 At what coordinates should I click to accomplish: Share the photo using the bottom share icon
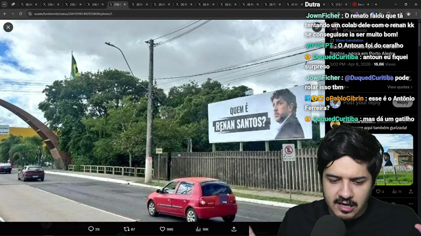pos(234,229)
